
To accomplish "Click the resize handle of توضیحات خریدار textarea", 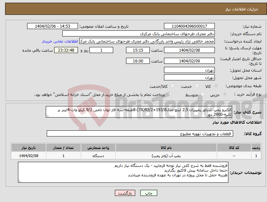I will click(x=20, y=181).
